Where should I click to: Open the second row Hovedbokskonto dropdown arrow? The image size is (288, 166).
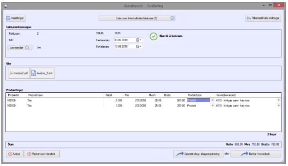[x=279, y=106]
